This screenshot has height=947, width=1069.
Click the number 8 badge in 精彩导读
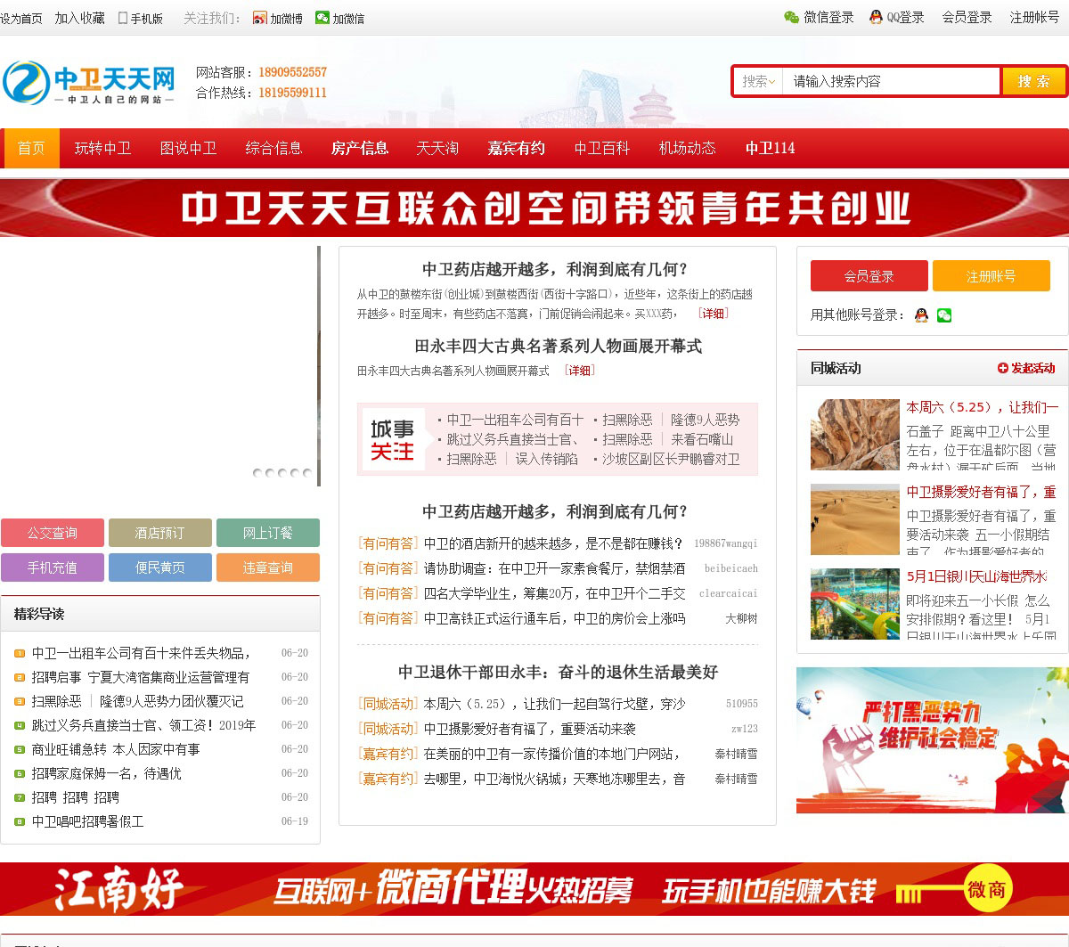point(20,821)
